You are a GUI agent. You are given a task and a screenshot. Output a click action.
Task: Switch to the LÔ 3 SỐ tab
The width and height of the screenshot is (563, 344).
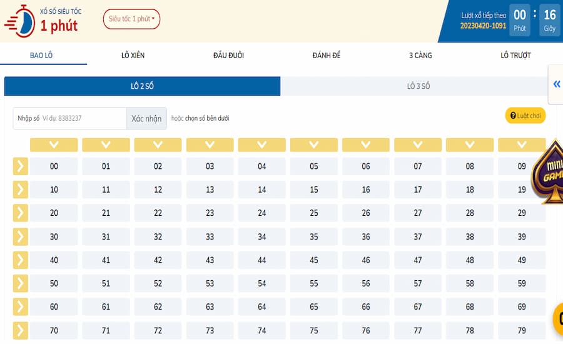[x=418, y=86]
